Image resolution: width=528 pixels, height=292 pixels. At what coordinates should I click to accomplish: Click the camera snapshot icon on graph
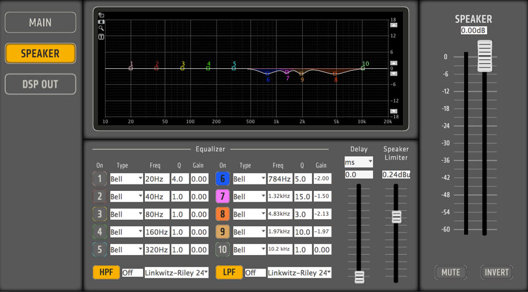(101, 22)
